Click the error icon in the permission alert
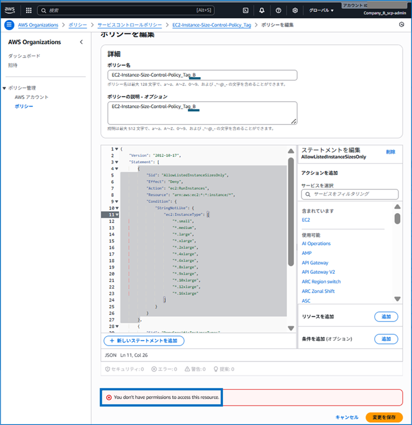 coord(109,397)
